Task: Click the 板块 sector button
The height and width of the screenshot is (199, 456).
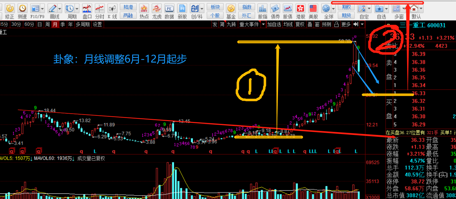Action: [x=215, y=7]
